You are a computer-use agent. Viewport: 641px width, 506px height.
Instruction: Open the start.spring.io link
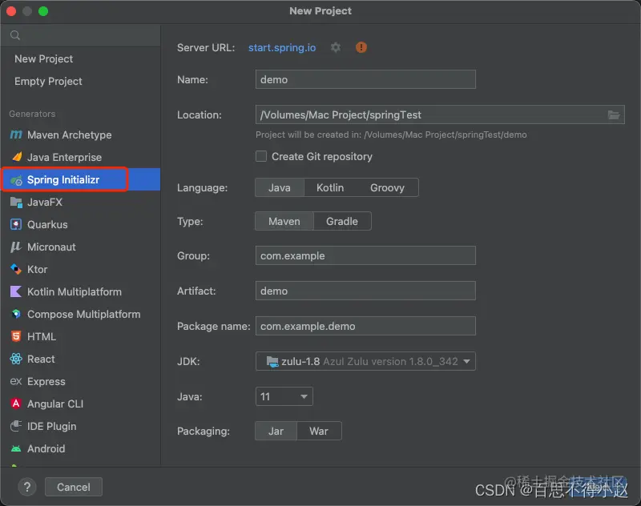[x=282, y=47]
